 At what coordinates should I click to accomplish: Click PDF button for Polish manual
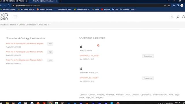(x=50, y=60)
